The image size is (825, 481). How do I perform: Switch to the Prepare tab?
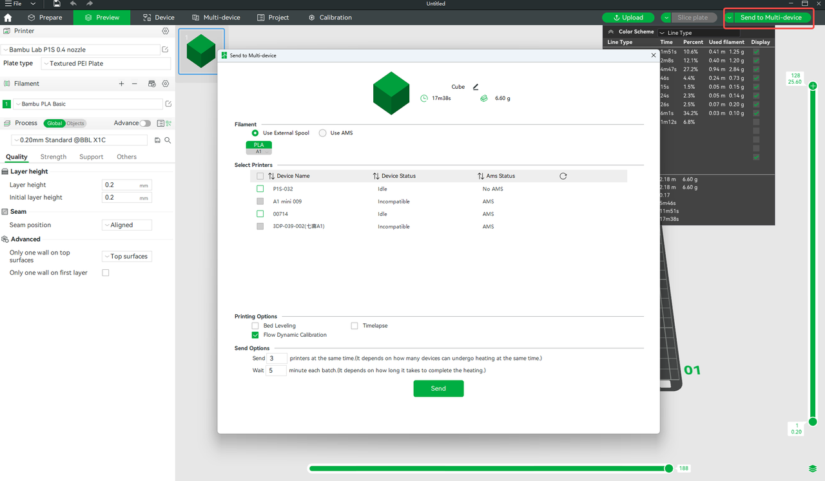[x=45, y=17]
